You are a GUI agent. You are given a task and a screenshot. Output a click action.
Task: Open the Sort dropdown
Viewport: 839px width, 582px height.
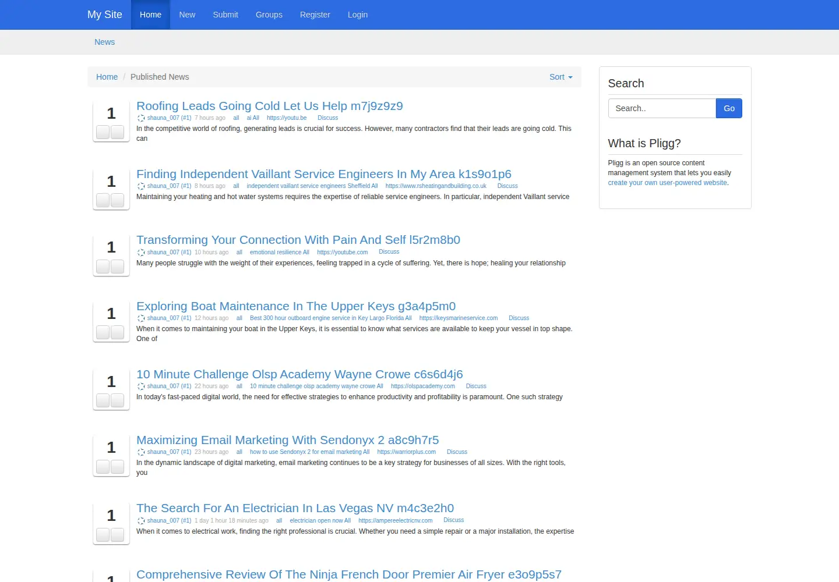[561, 77]
